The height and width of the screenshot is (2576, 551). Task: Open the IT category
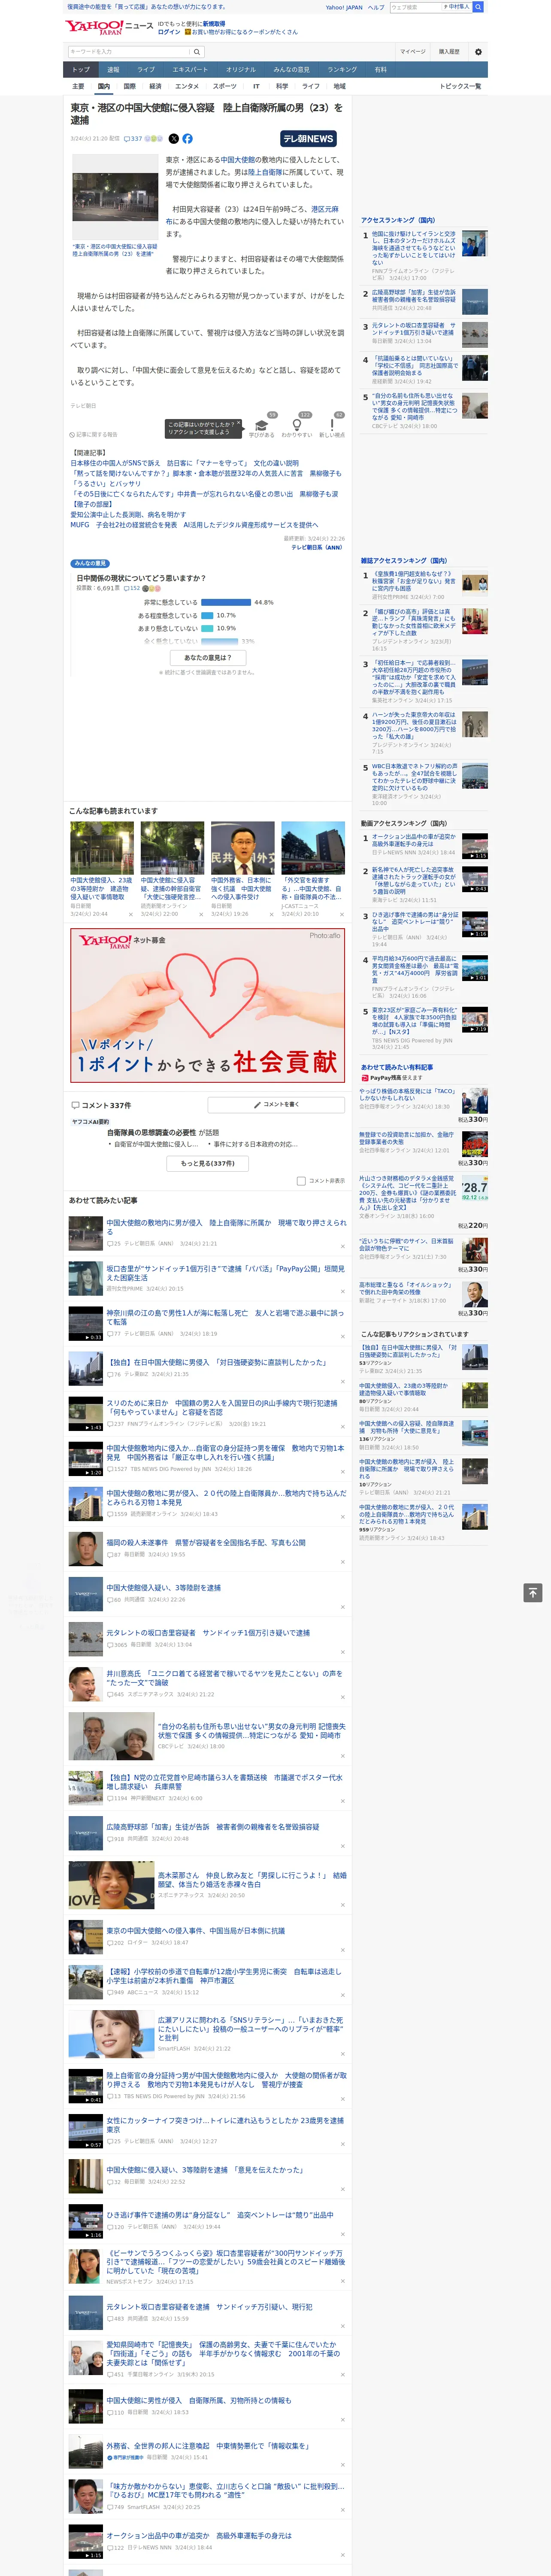point(256,86)
